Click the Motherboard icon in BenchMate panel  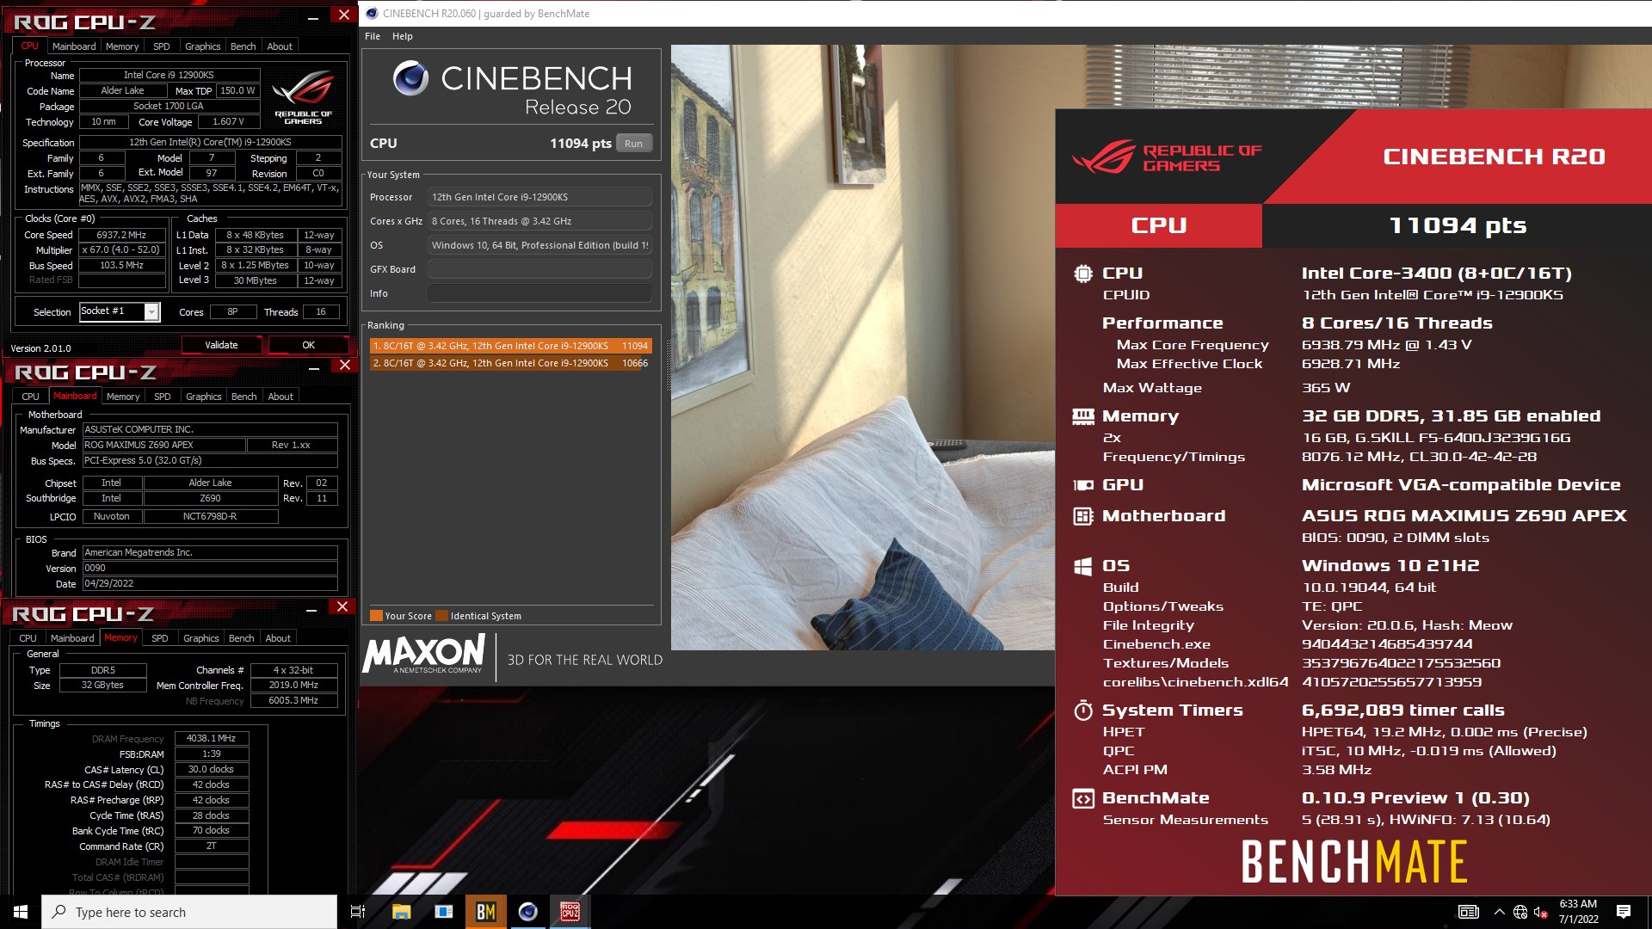[x=1083, y=516]
